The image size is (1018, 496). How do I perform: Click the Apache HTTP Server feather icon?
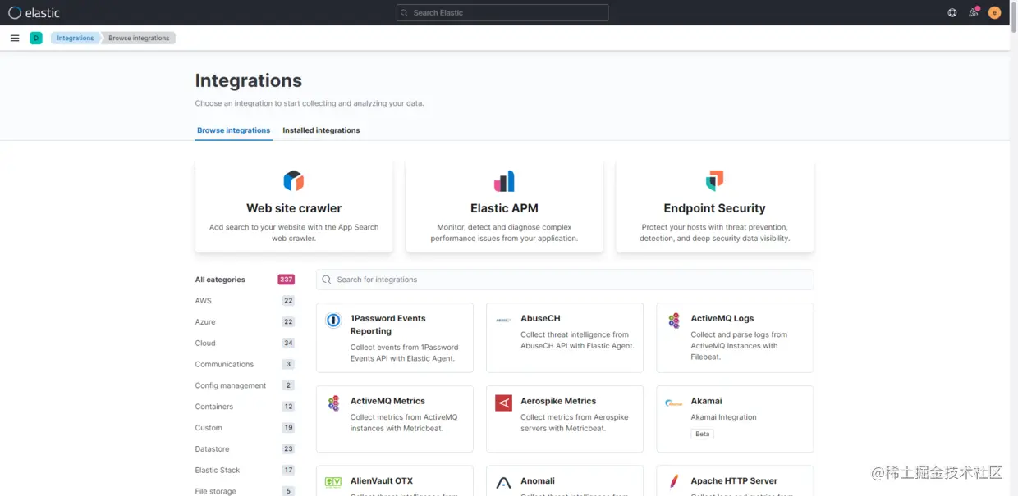click(674, 481)
